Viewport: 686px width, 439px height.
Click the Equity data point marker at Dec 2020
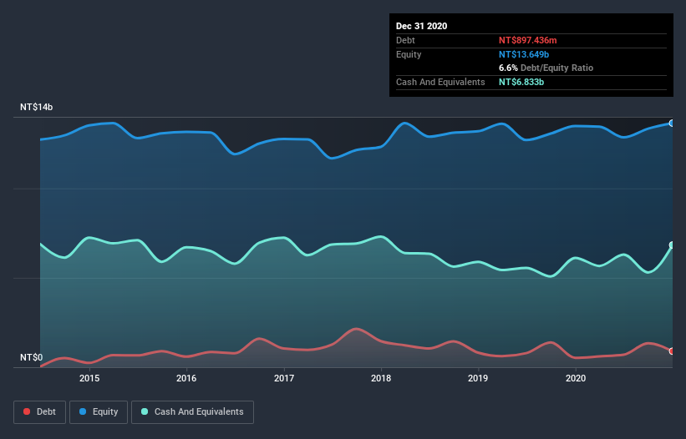tap(672, 124)
